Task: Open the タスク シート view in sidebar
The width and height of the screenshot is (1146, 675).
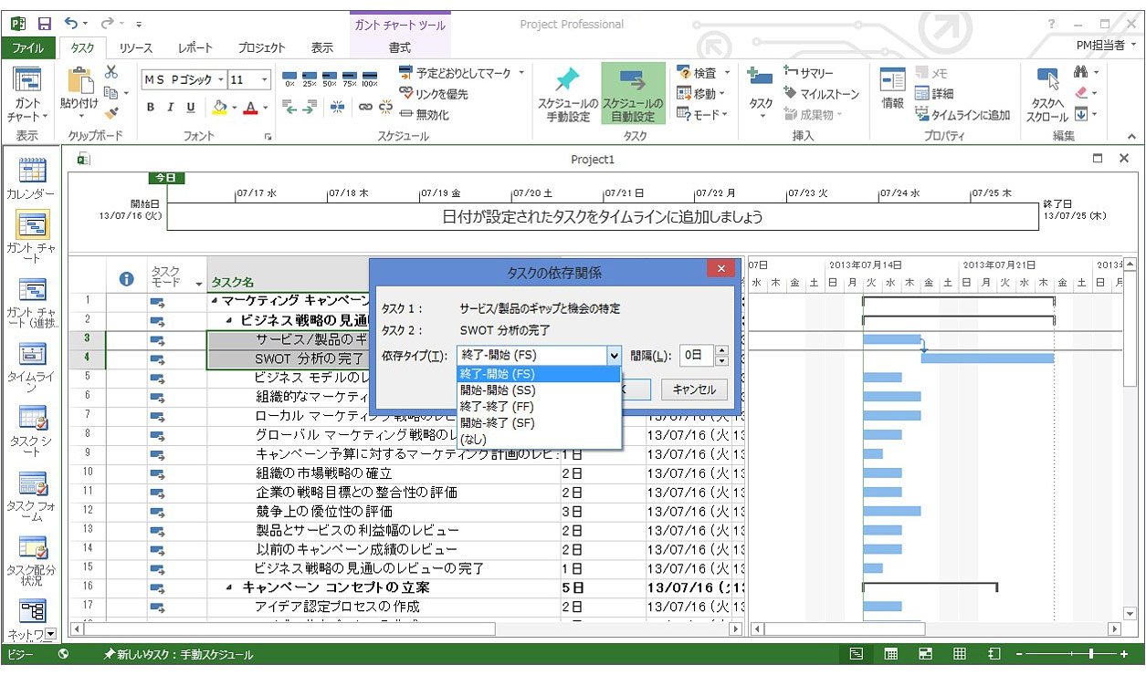Action: (32, 430)
